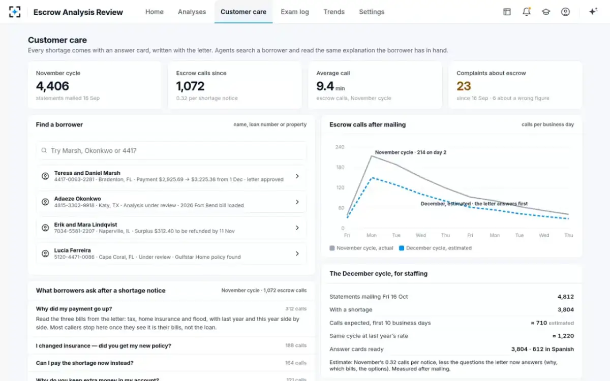
Task: Click 'The December cycle, for staffing' heading
Action: pyautogui.click(x=379, y=273)
